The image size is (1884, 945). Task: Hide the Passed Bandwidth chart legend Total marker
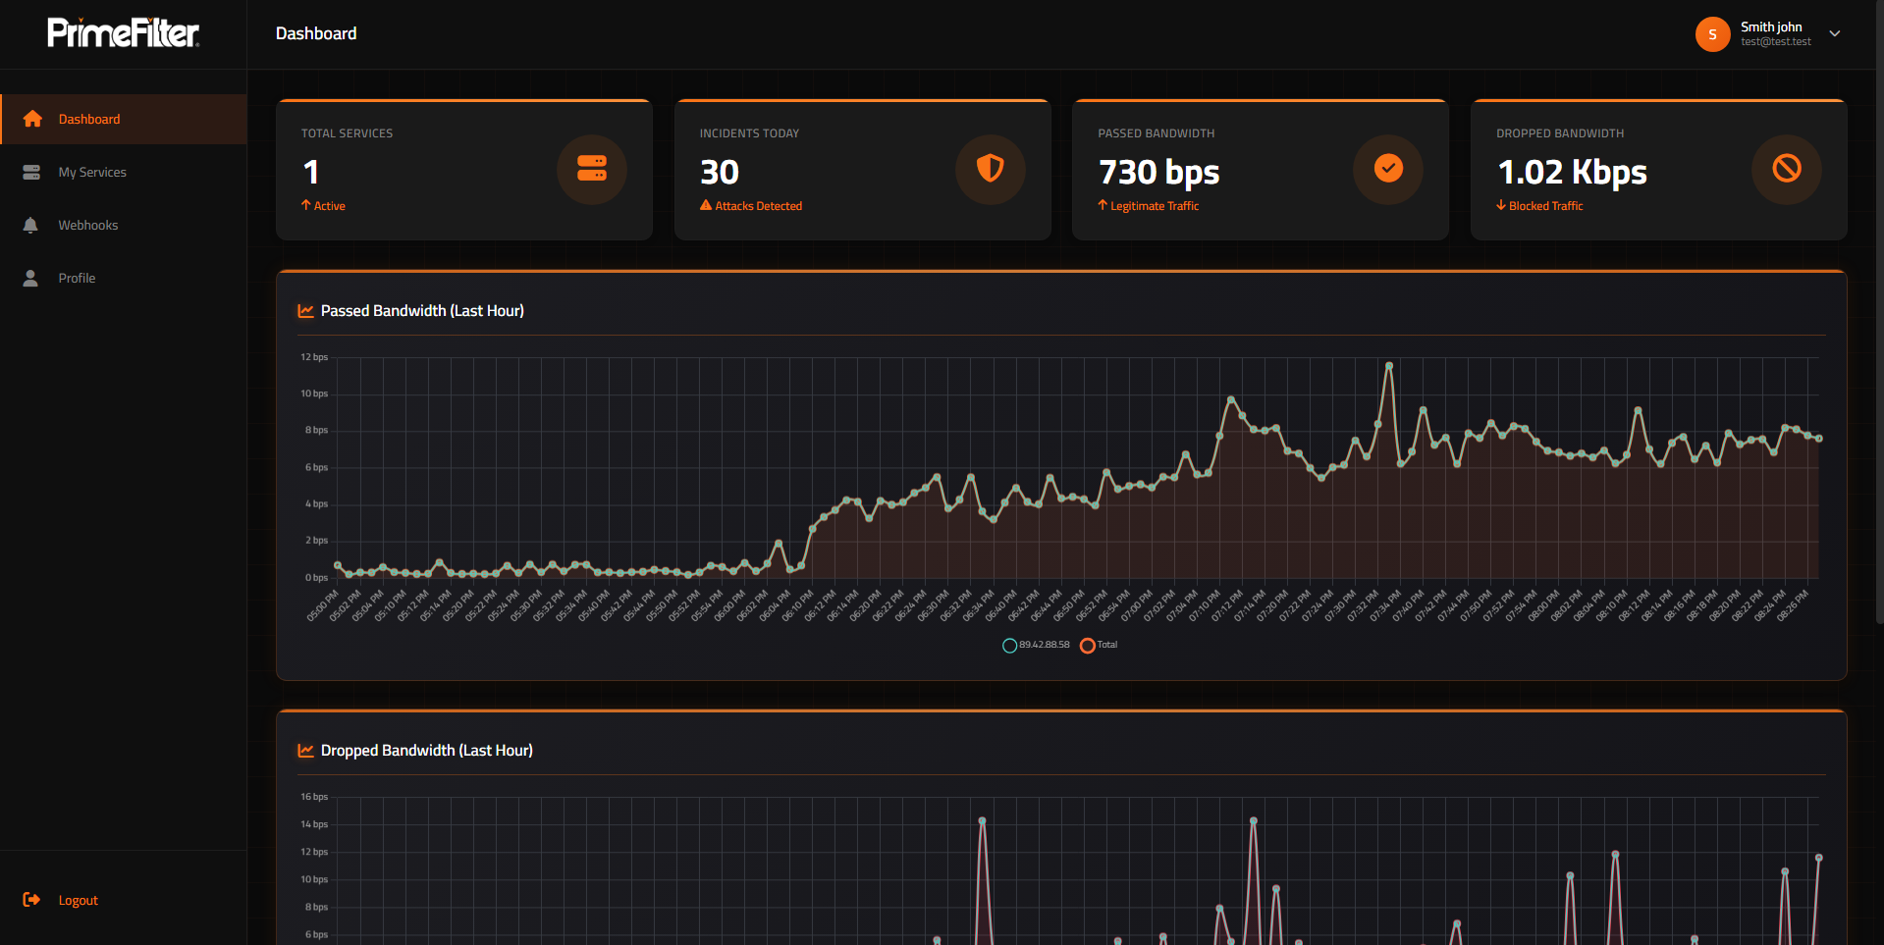(x=1087, y=645)
